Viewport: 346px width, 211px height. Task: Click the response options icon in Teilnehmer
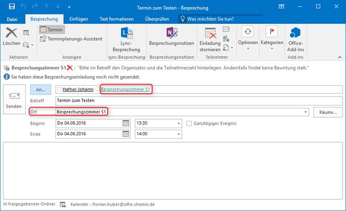coord(226,48)
